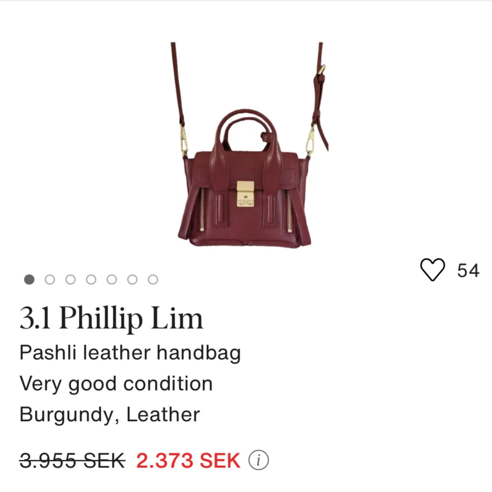Click the discounted price 2.373 SEK

coord(188,461)
